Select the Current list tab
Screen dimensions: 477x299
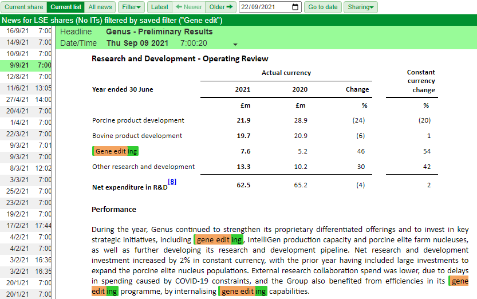pyautogui.click(x=66, y=7)
